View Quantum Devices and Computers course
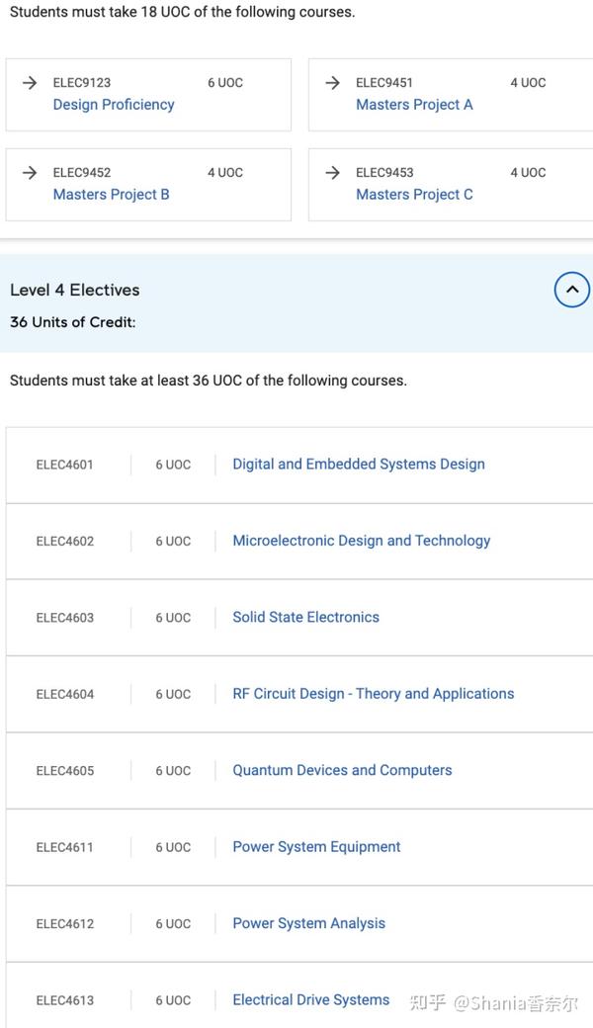 [x=342, y=770]
